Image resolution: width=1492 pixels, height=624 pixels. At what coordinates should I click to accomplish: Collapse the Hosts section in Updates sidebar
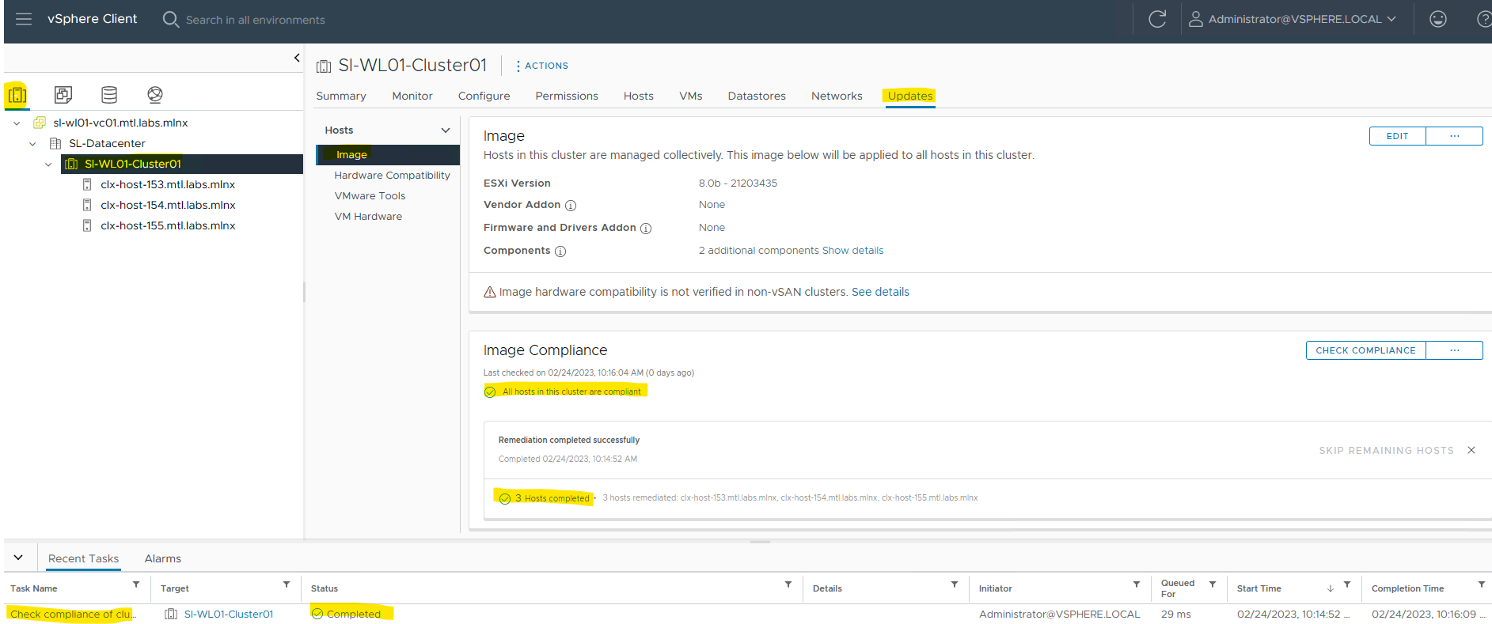point(446,130)
